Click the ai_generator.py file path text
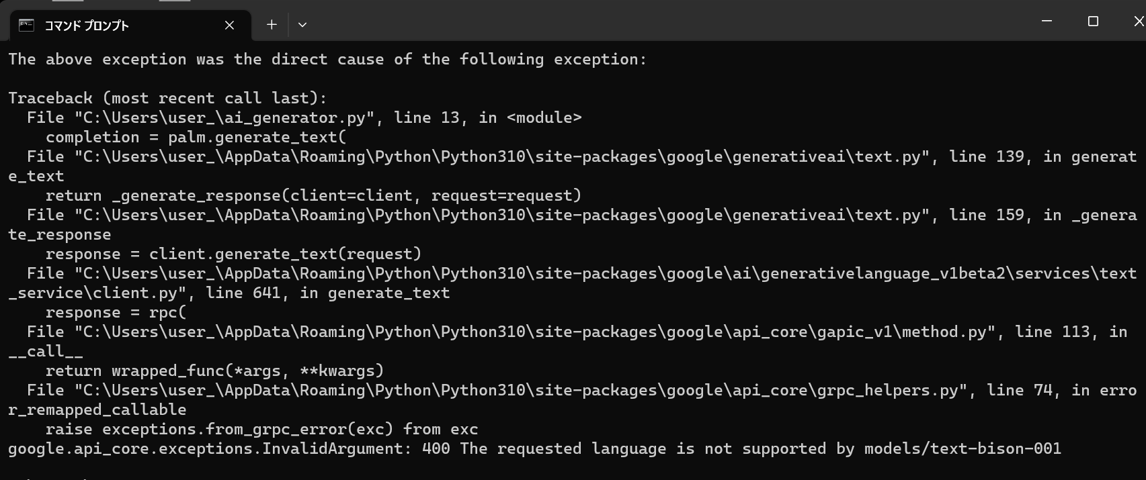 [224, 117]
